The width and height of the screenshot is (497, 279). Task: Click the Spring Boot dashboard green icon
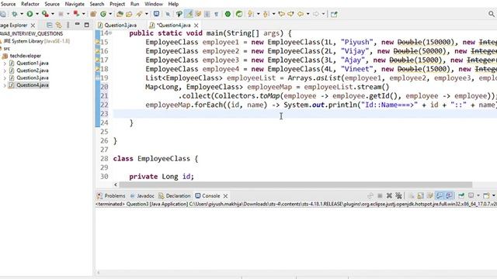pos(228,14)
